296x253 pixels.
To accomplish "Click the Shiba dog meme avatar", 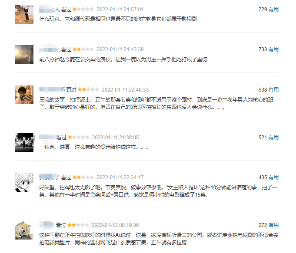I will (24, 230).
